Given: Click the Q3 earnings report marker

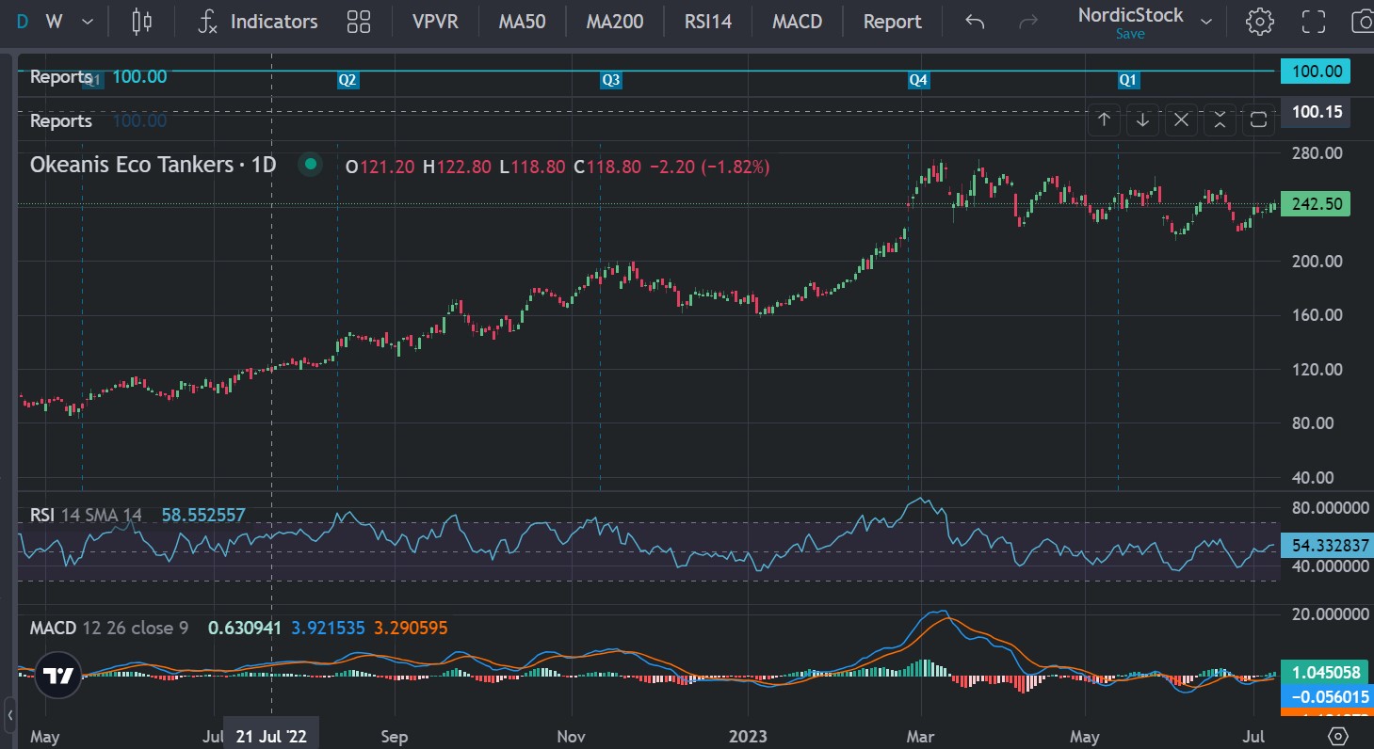Looking at the screenshot, I should [x=611, y=80].
